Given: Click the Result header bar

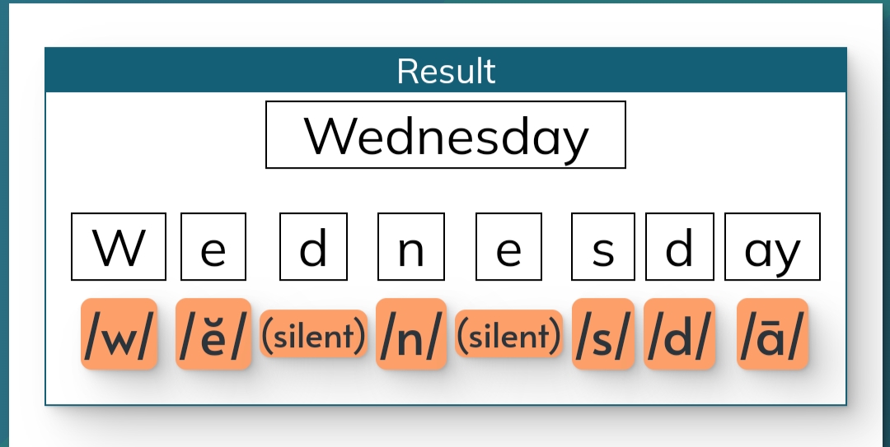Looking at the screenshot, I should coord(445,71).
